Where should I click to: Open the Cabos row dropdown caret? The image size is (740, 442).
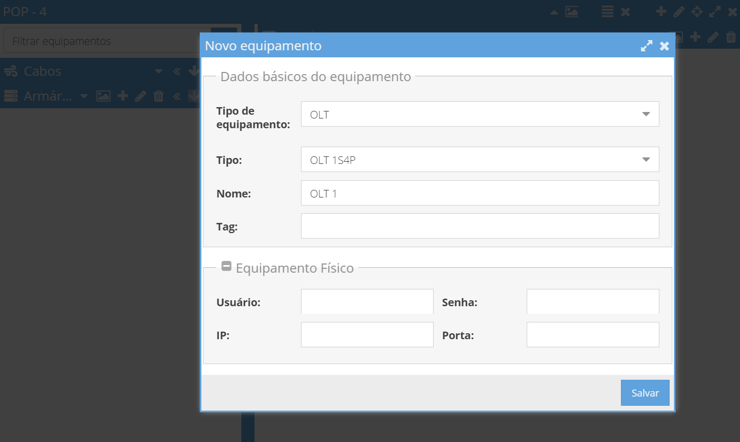click(159, 71)
